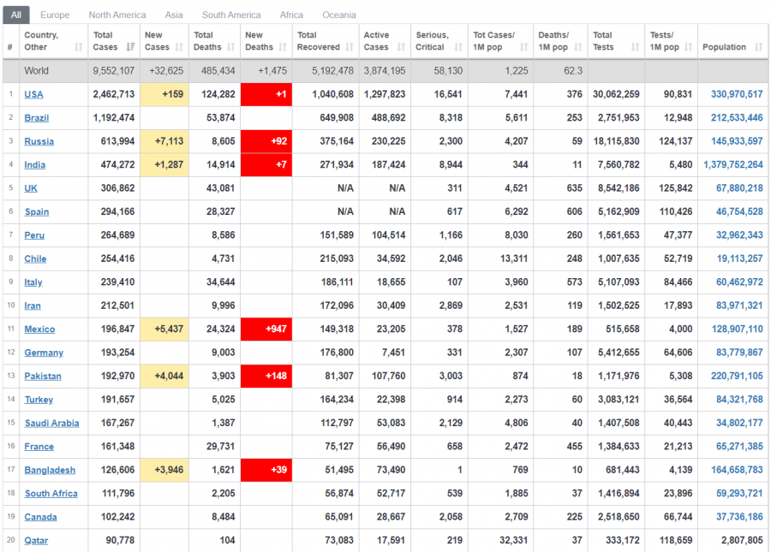
Task: Open the Brazil country link
Action: (36, 118)
